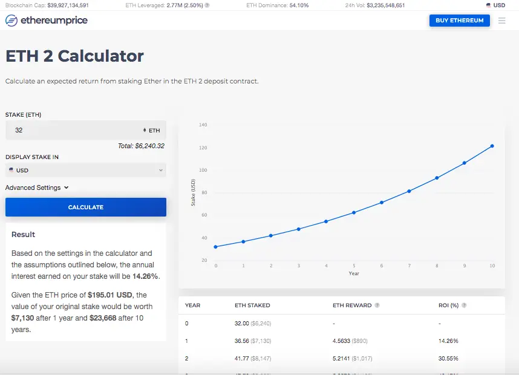Click the BUY ETHEREUM button
The height and width of the screenshot is (375, 519).
click(x=460, y=21)
